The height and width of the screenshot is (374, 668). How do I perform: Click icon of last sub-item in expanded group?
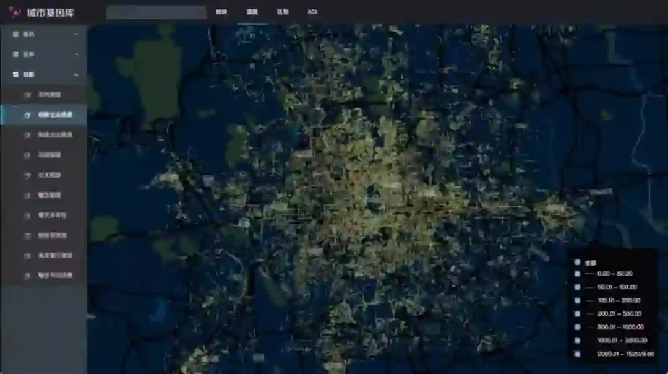27,276
